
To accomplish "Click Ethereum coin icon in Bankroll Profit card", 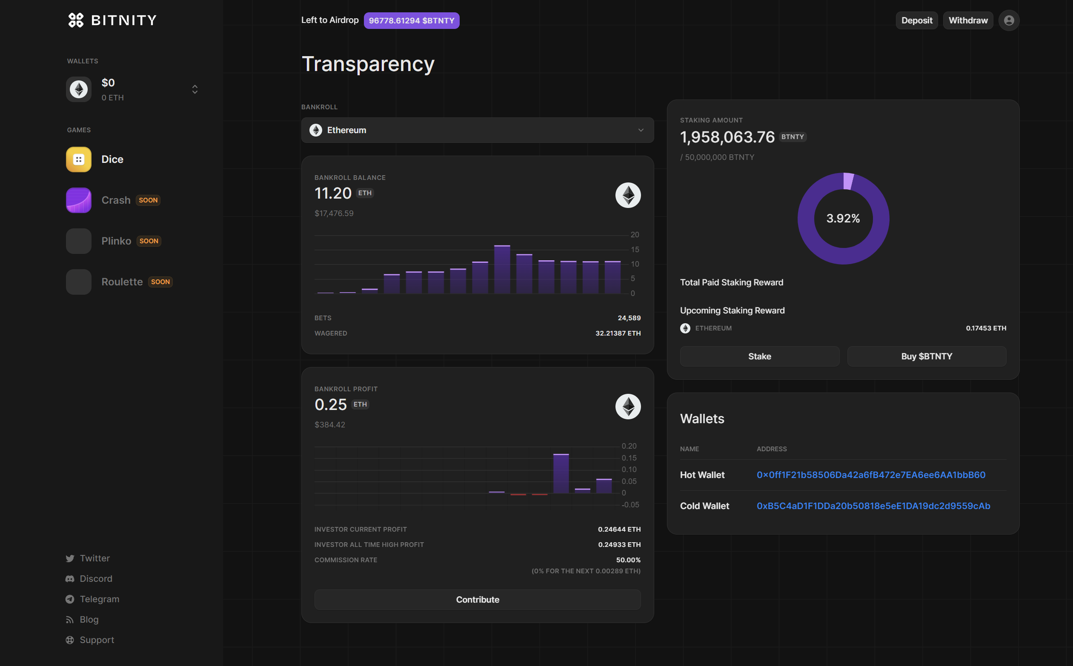I will 628,407.
